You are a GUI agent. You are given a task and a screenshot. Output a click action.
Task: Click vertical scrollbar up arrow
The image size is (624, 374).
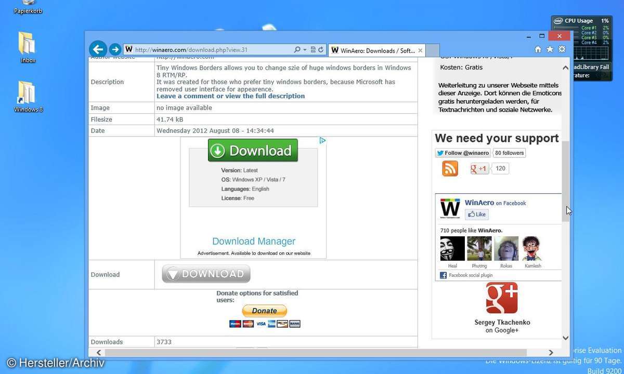(x=566, y=68)
